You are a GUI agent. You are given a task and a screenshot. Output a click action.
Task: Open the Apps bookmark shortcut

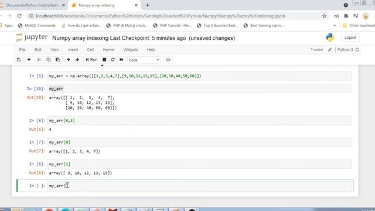coord(6,25)
